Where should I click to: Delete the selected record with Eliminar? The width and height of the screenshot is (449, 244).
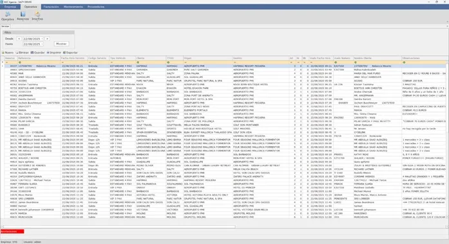(23, 53)
